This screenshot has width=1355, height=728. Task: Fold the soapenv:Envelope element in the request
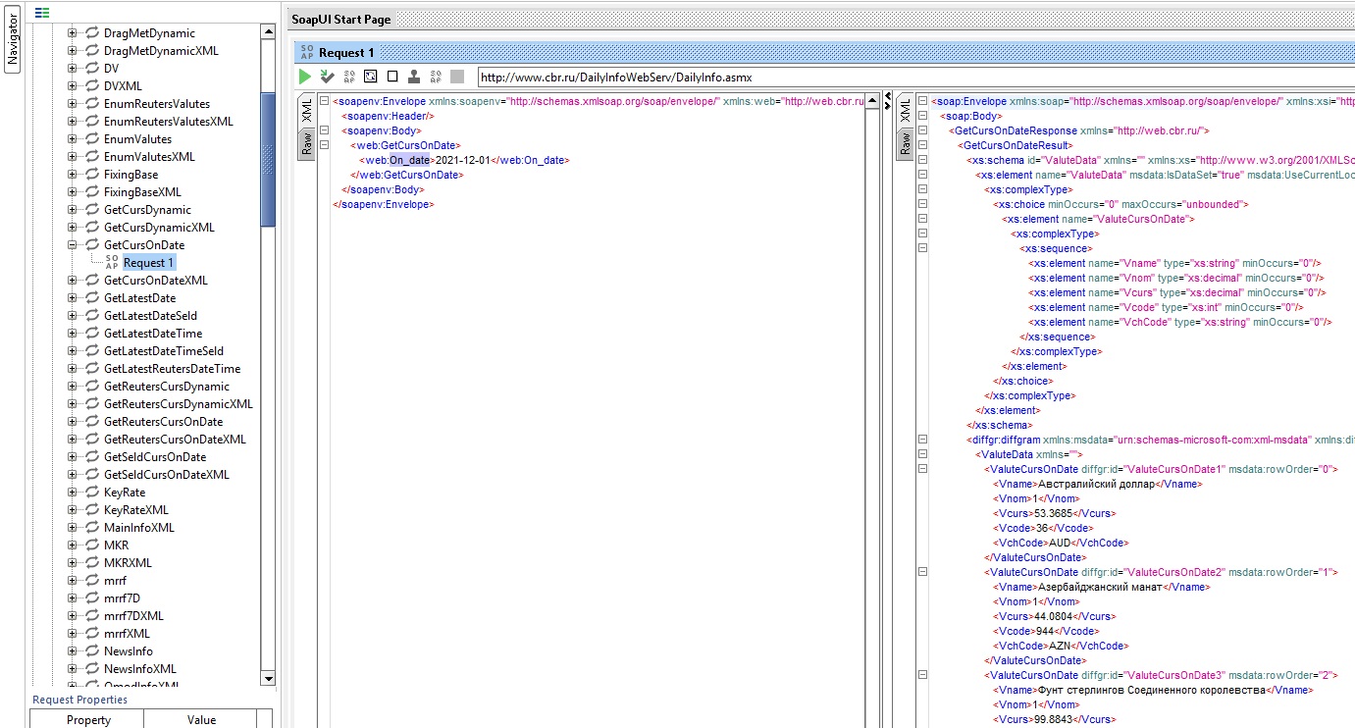click(324, 101)
